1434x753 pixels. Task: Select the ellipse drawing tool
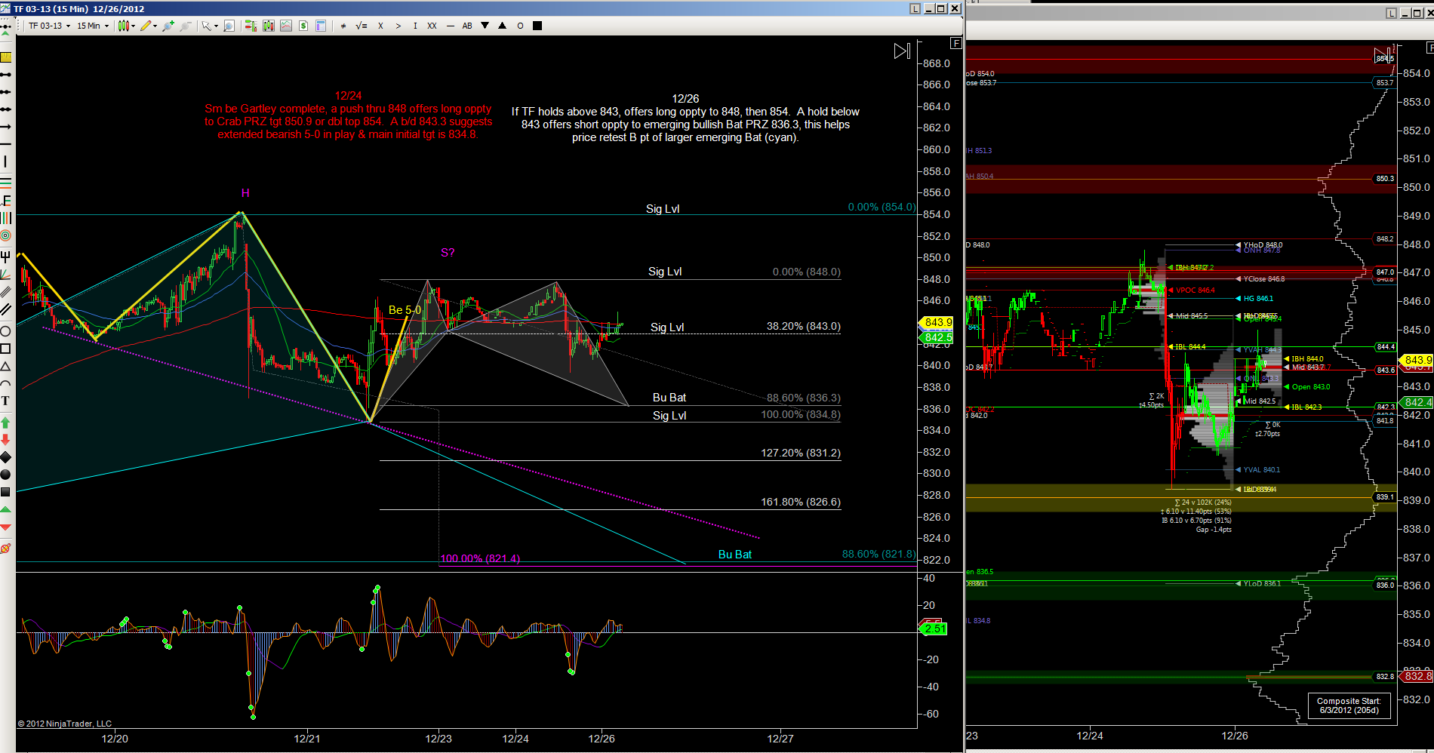(x=5, y=331)
